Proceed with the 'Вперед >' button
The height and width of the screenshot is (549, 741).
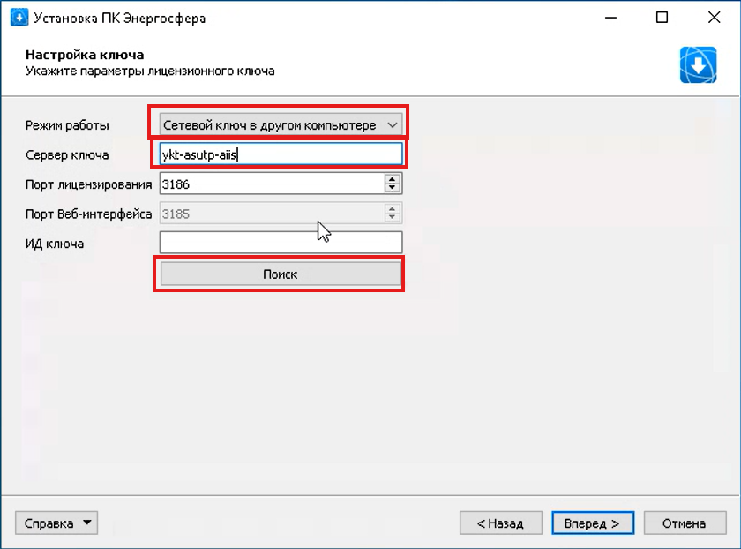593,523
